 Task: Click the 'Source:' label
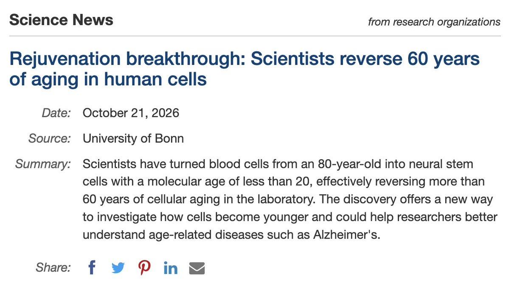coord(50,138)
